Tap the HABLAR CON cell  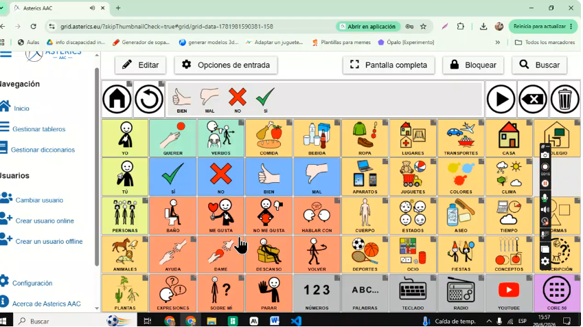coord(317,216)
